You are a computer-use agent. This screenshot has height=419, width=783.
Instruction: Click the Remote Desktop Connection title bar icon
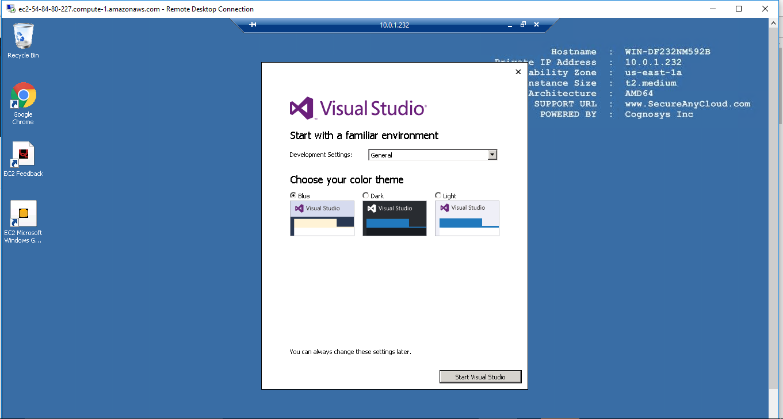11,9
